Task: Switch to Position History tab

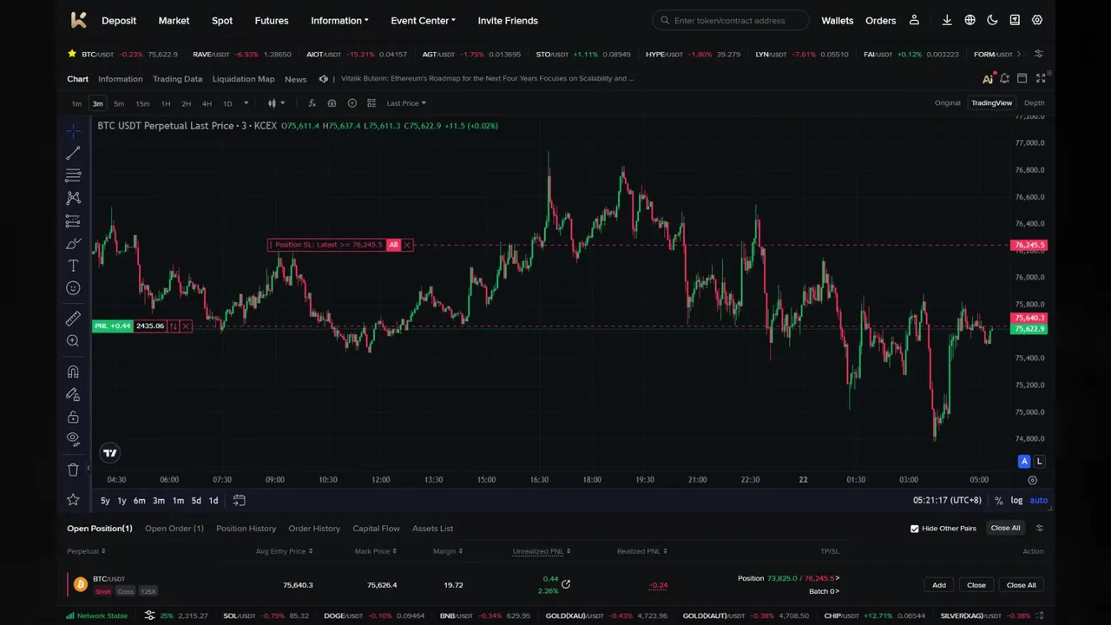Action: pos(246,529)
